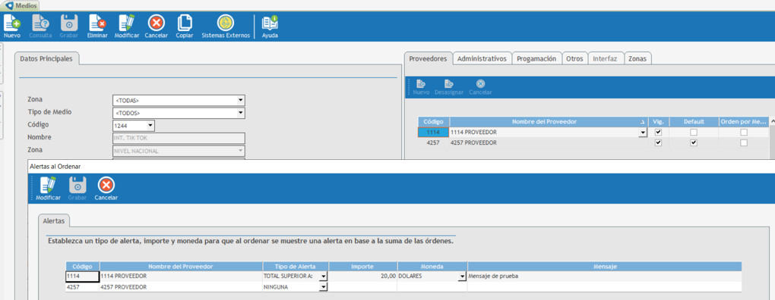Switch to the Proveedores tab
The image size is (775, 300).
428,58
